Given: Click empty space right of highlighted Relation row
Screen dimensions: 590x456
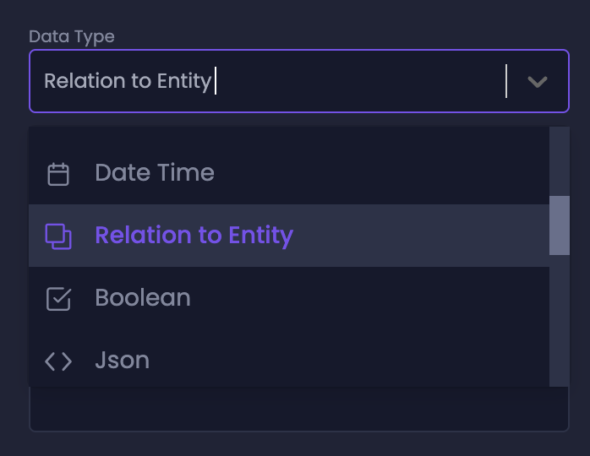Looking at the screenshot, I should [x=423, y=236].
